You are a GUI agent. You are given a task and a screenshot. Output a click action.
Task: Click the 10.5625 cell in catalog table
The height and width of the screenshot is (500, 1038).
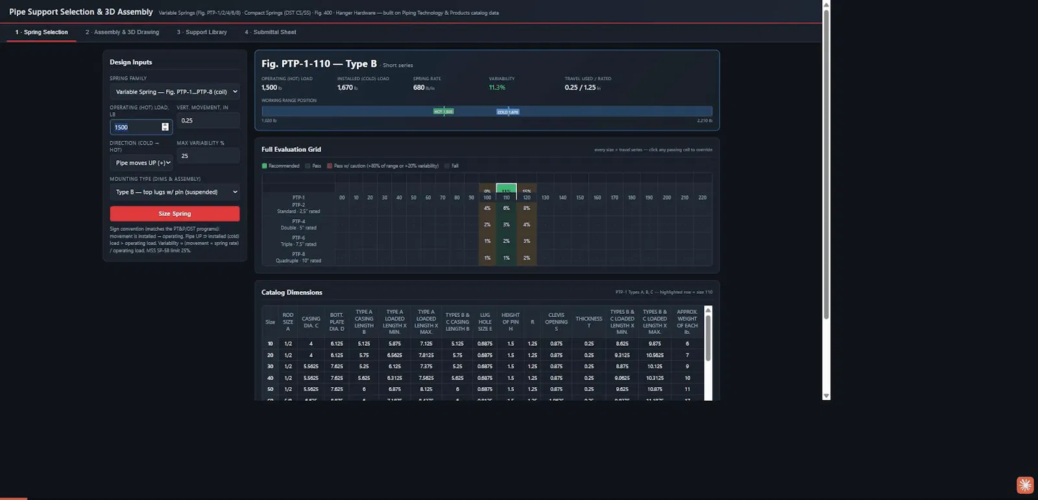point(655,355)
